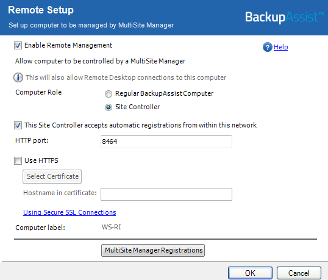Screen dimensions: 328x280
Task: Open the Help link
Action: coord(280,47)
